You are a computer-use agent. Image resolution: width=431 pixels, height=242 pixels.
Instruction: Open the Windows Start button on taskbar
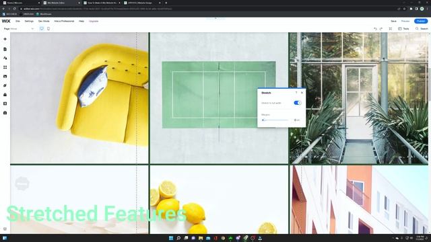171,238
